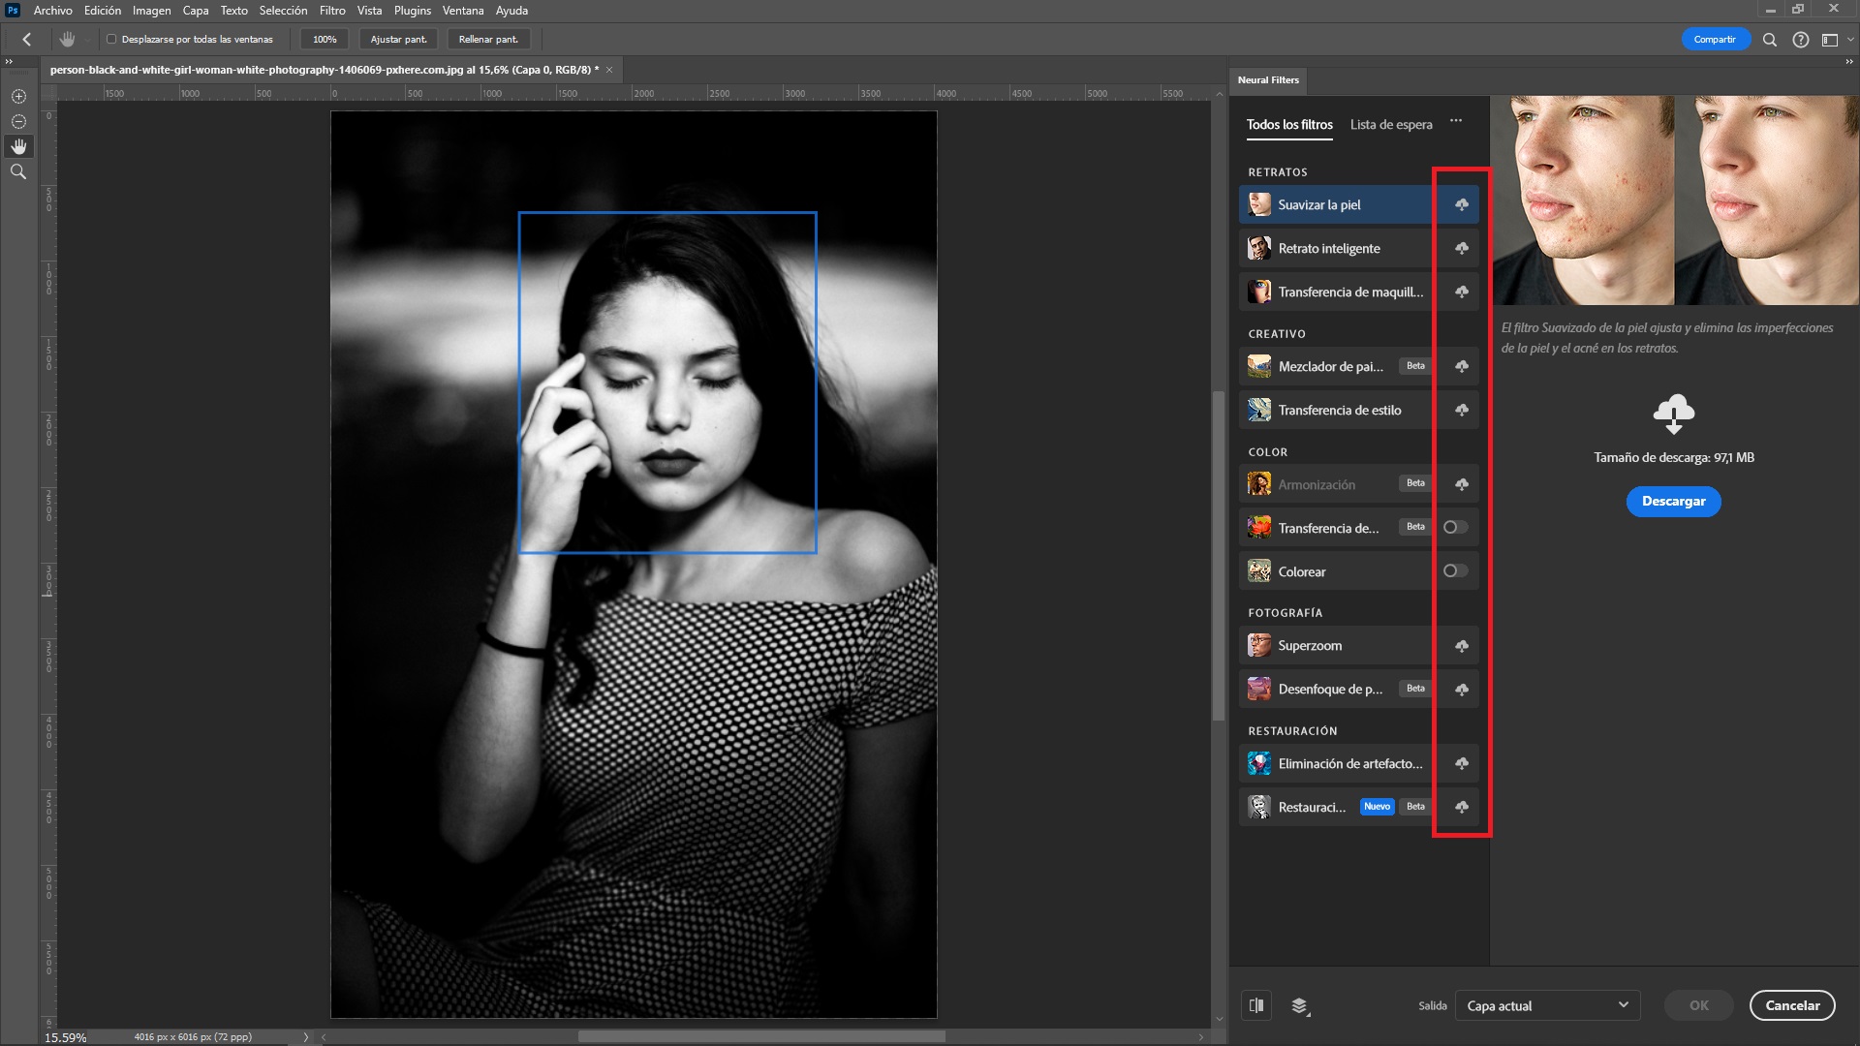
Task: Click Transferencia de estilo filter icon
Action: coord(1259,409)
